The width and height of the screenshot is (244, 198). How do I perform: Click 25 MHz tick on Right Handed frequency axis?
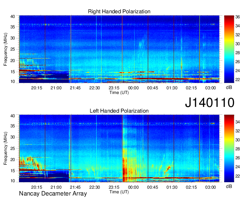[x=13, y=49]
